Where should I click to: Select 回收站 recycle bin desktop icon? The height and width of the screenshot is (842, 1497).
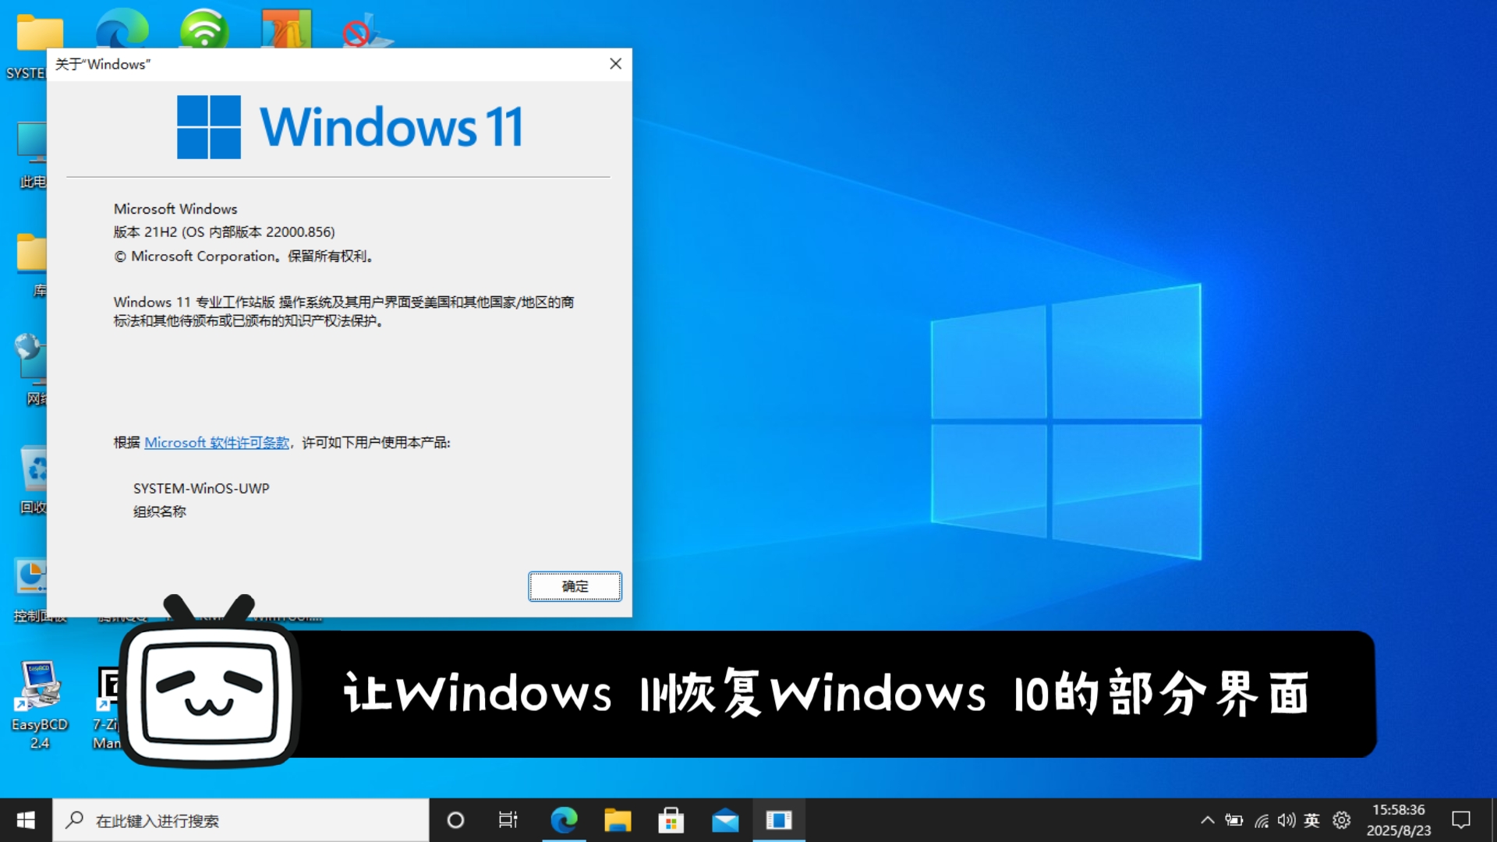[33, 479]
